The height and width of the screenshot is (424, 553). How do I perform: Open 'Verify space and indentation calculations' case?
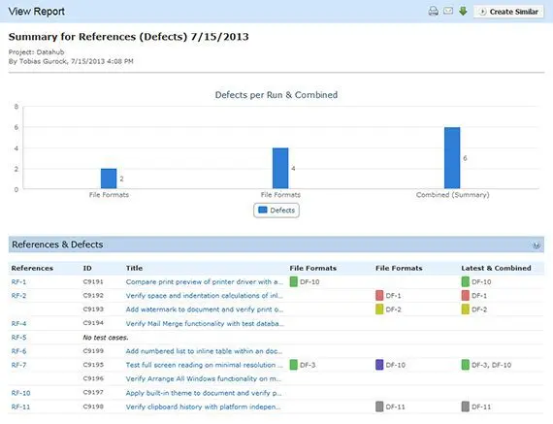click(205, 296)
